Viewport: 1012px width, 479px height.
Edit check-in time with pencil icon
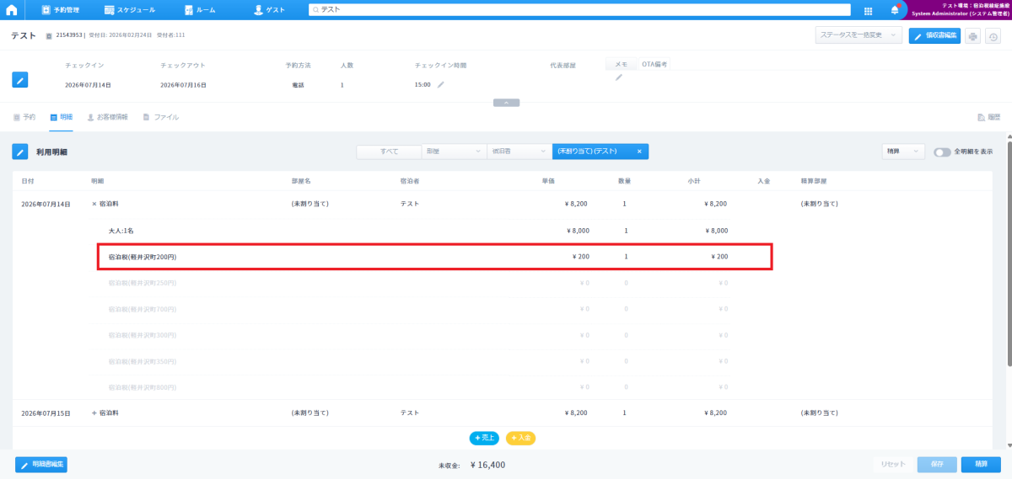440,85
